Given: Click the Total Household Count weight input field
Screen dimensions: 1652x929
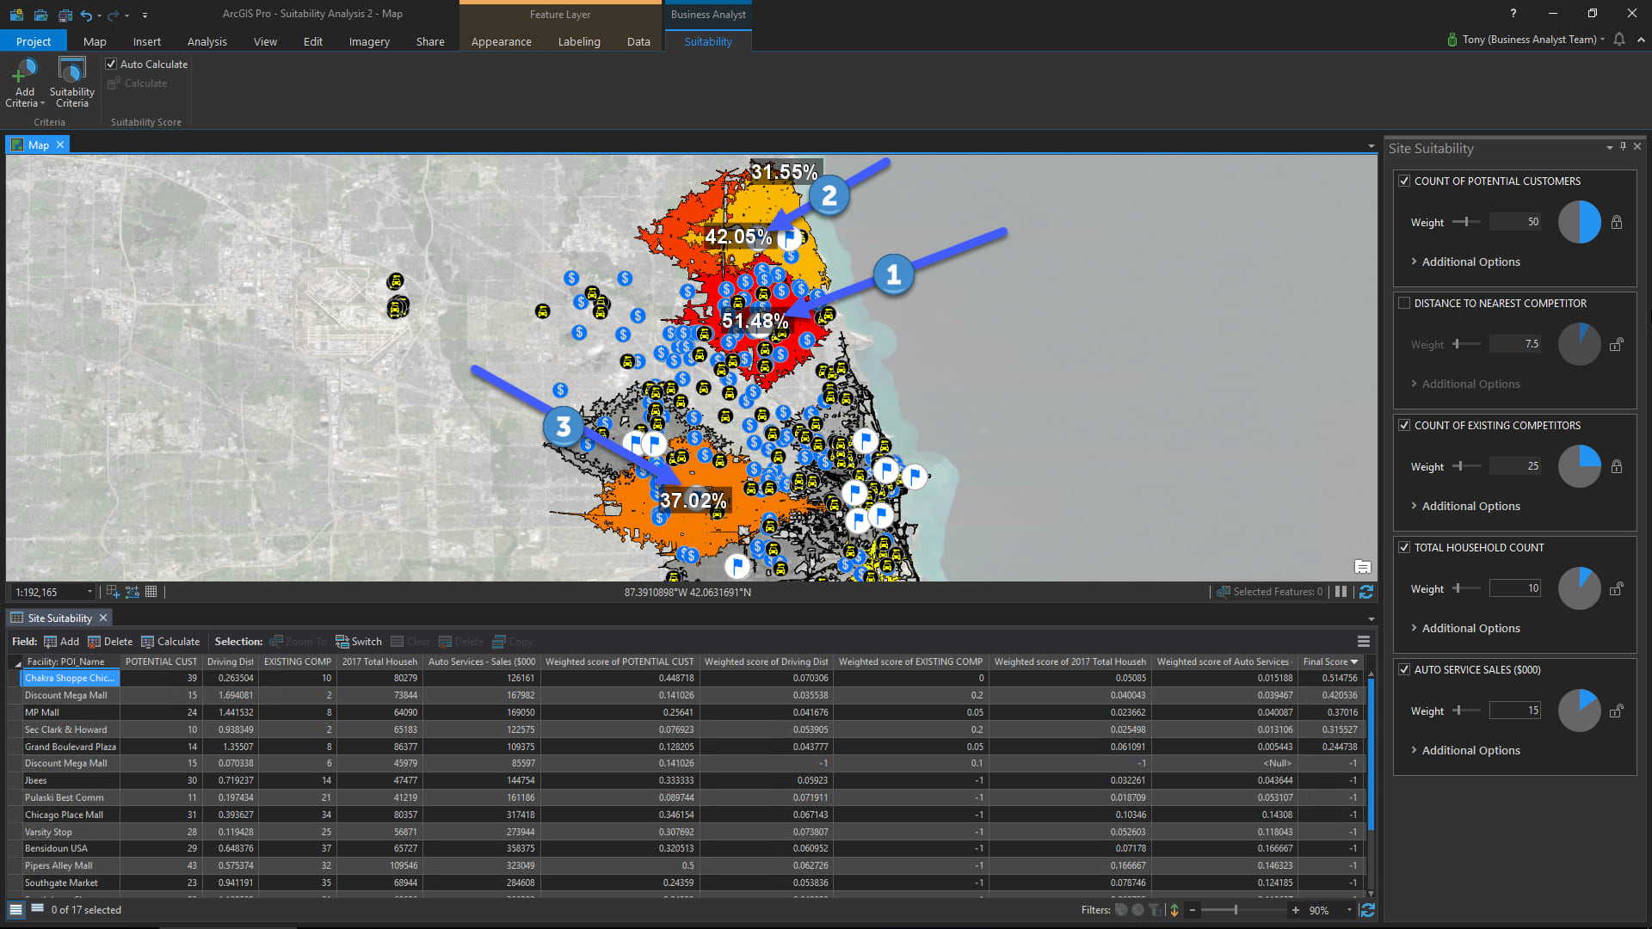Looking at the screenshot, I should pos(1514,588).
